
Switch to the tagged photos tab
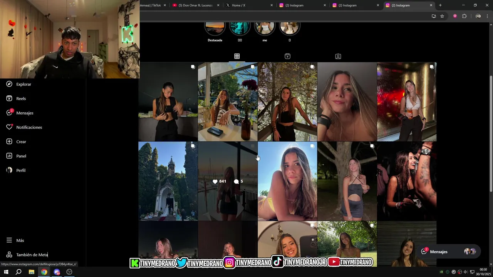click(x=338, y=56)
